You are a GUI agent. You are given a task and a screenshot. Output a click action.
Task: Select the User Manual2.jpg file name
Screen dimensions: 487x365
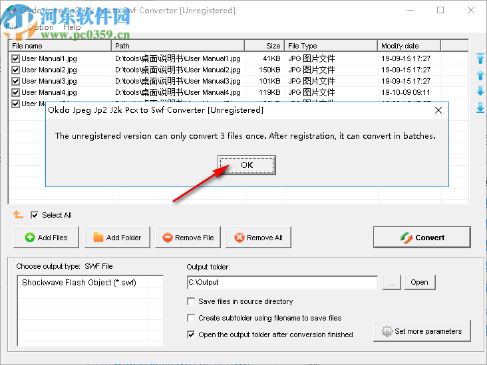tap(49, 70)
